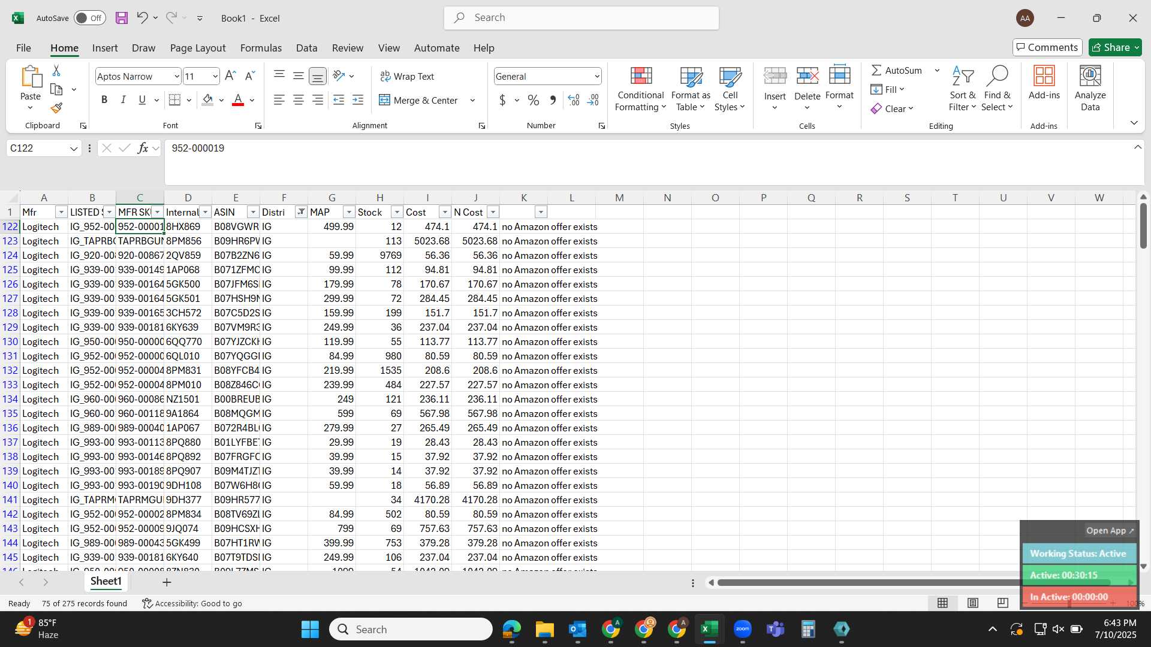Viewport: 1151px width, 647px height.
Task: Add a new sheet with plus button
Action: pyautogui.click(x=167, y=582)
